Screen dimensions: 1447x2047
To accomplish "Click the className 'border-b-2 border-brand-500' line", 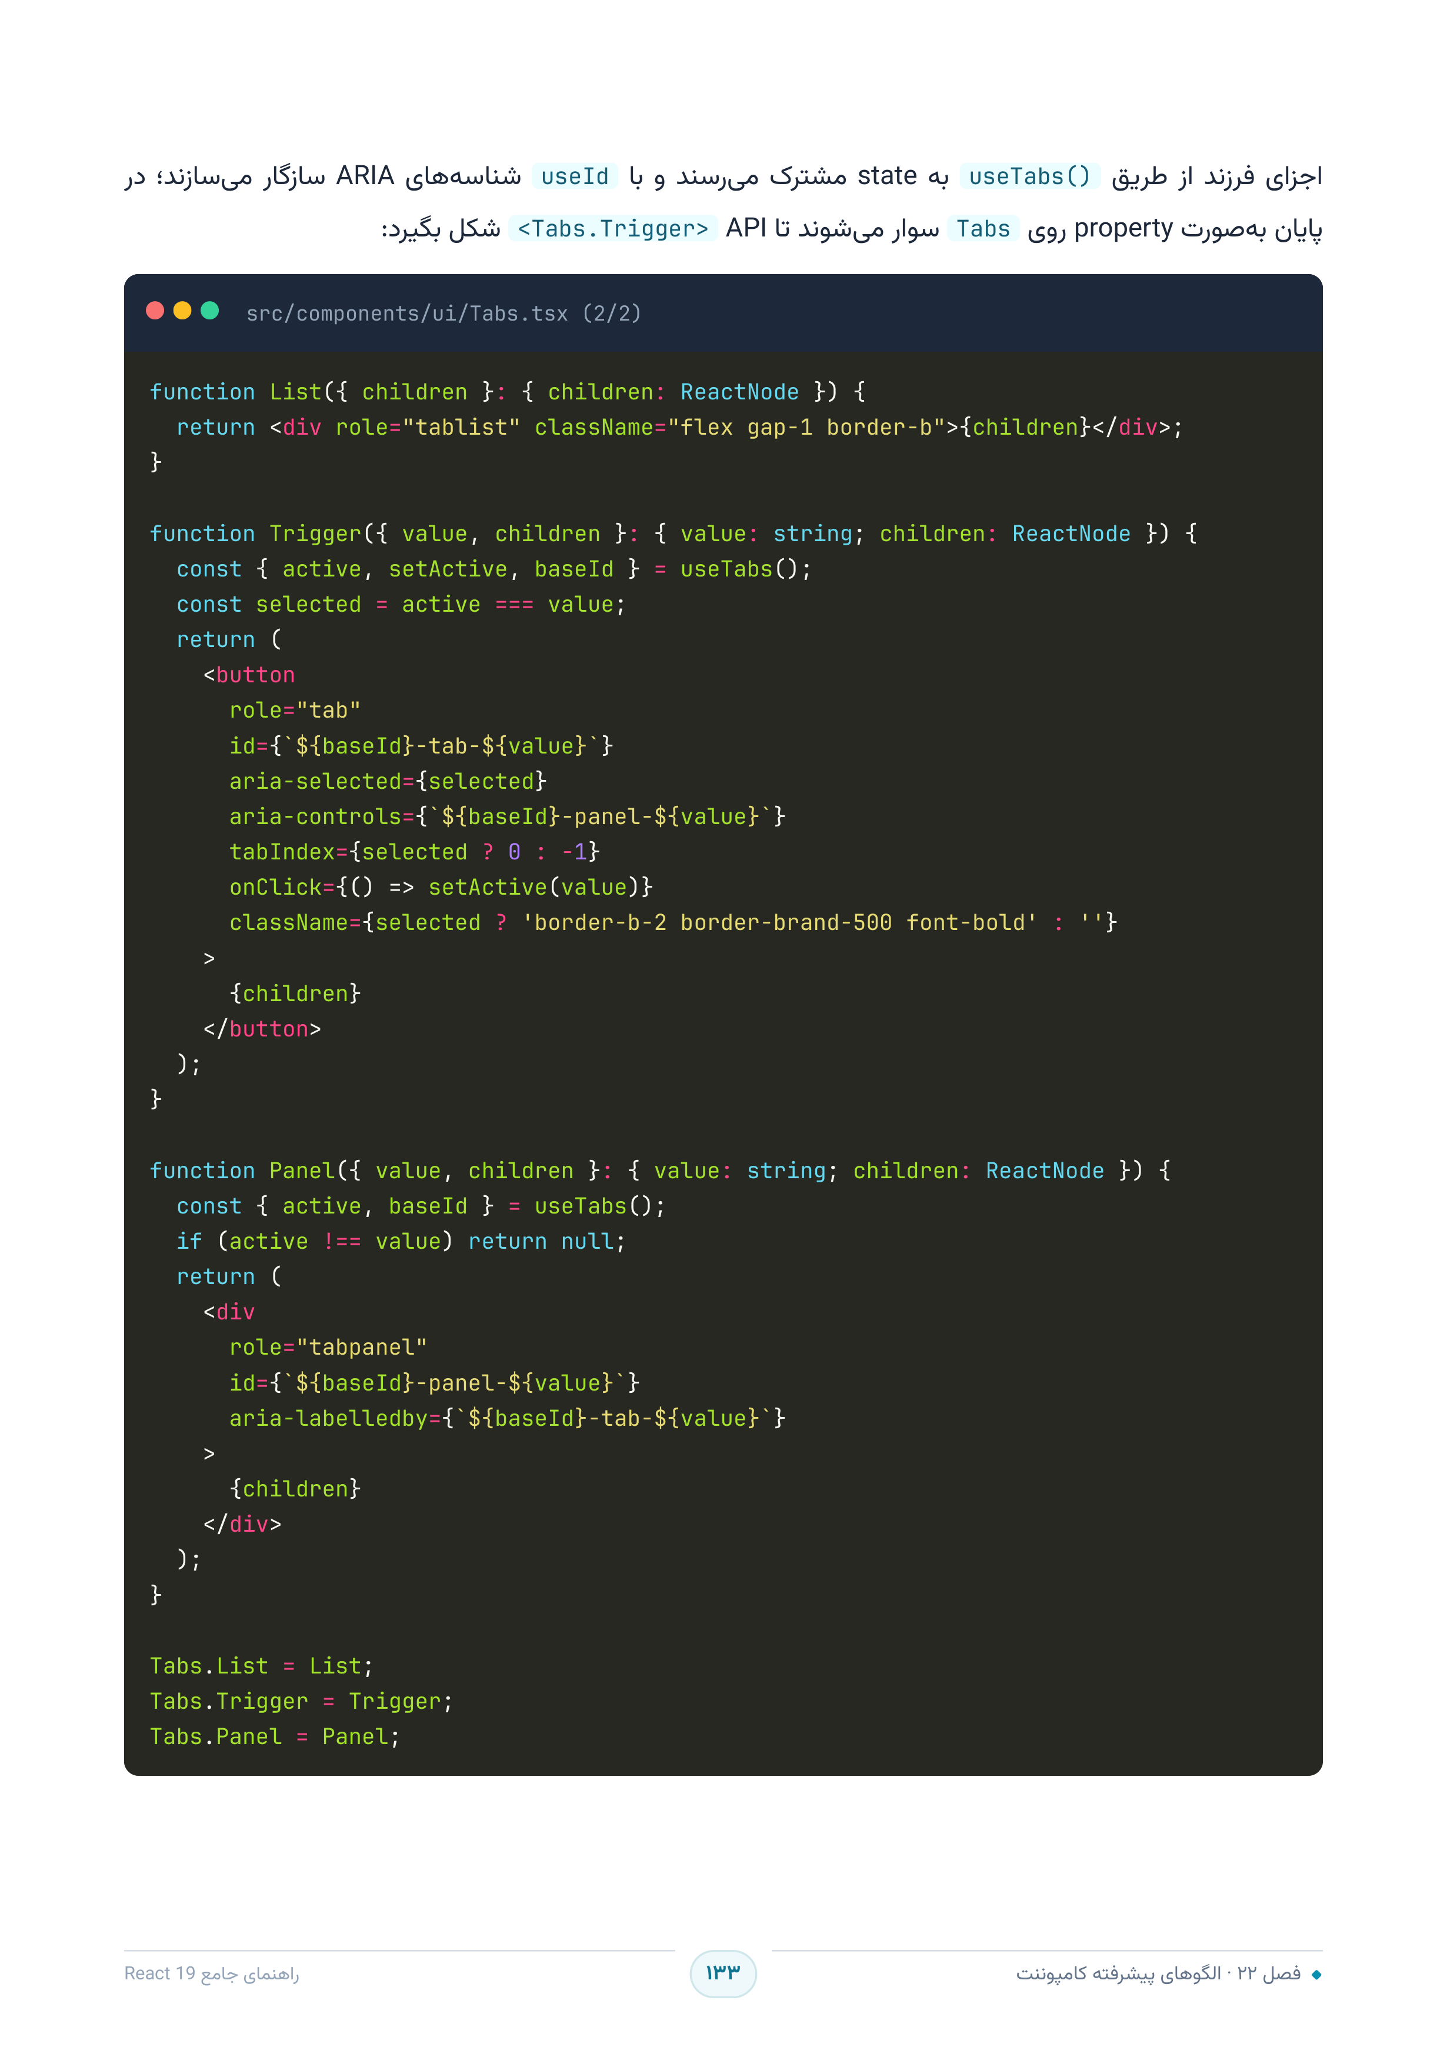I will (x=673, y=922).
